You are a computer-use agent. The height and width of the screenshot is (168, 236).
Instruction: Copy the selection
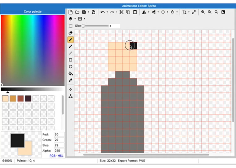tap(128, 12)
